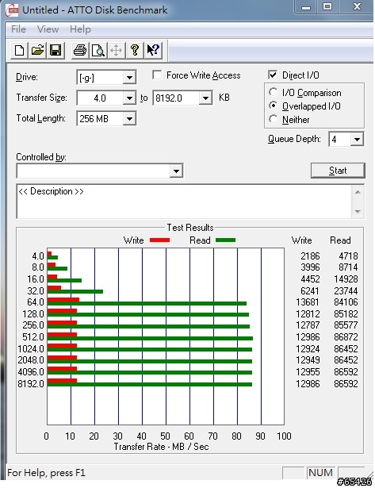
Task: Click the New document toolbar icon
Action: point(19,50)
